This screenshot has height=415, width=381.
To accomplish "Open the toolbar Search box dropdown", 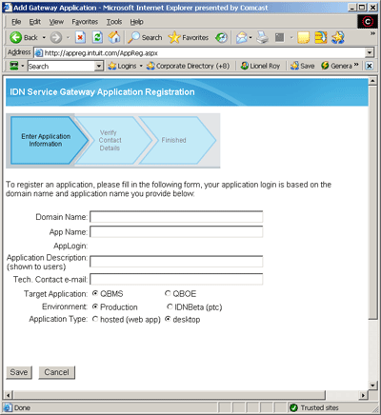I will tap(99, 66).
